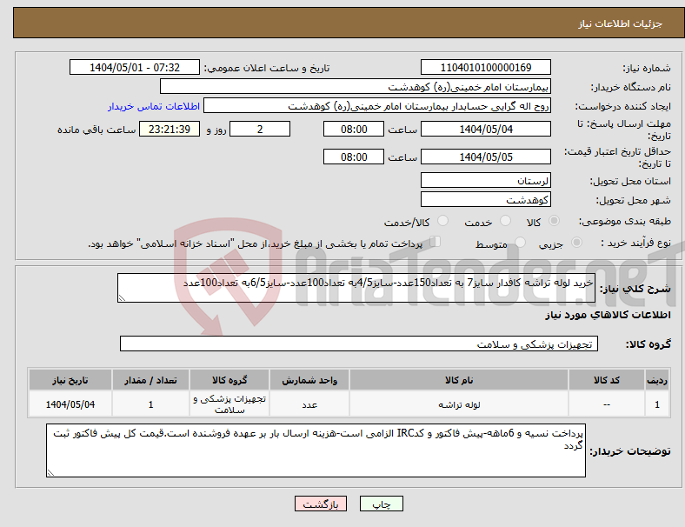Click the بازگشت (back) button

point(321,504)
